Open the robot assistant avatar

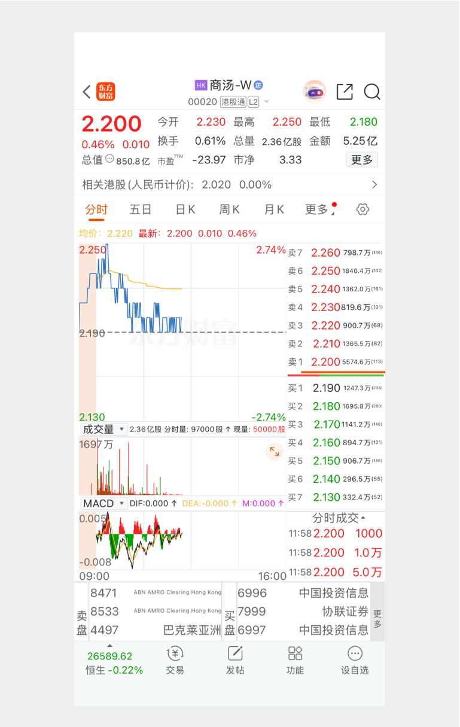pyautogui.click(x=315, y=92)
